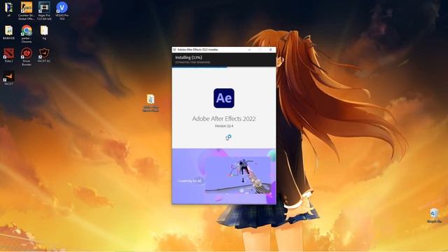Close the After Effects installer window
The height and width of the screenshot is (252, 448).
click(271, 50)
